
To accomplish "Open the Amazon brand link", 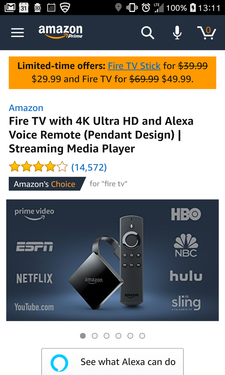I will (26, 108).
